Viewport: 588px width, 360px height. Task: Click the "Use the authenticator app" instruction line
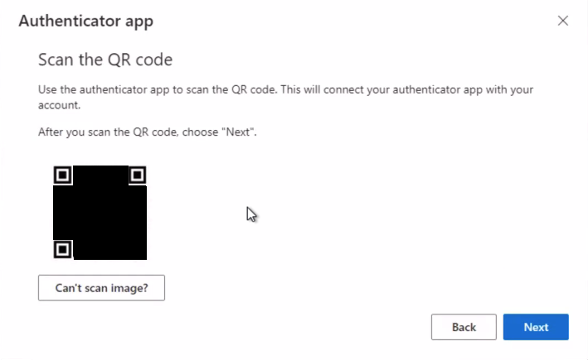pyautogui.click(x=285, y=90)
